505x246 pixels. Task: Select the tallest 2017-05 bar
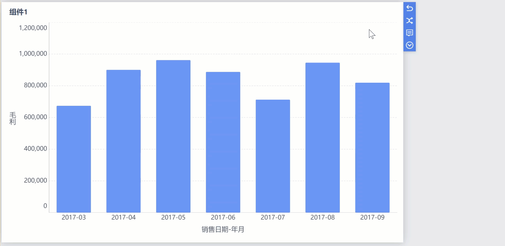(x=173, y=136)
